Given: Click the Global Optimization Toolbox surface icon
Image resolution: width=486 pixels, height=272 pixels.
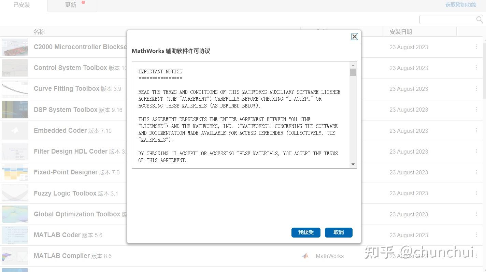Looking at the screenshot, I should pyautogui.click(x=15, y=214).
